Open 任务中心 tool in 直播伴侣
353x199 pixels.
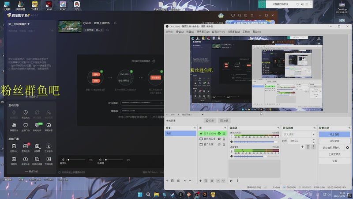14,148
